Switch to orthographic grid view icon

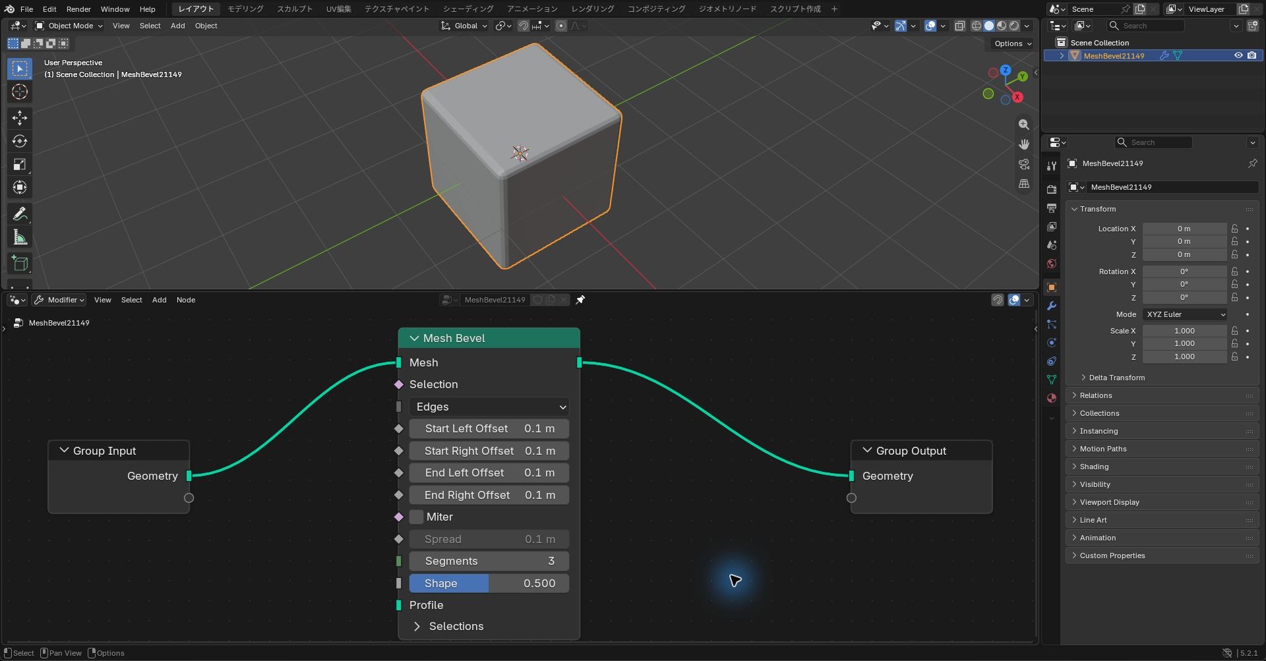[1023, 184]
